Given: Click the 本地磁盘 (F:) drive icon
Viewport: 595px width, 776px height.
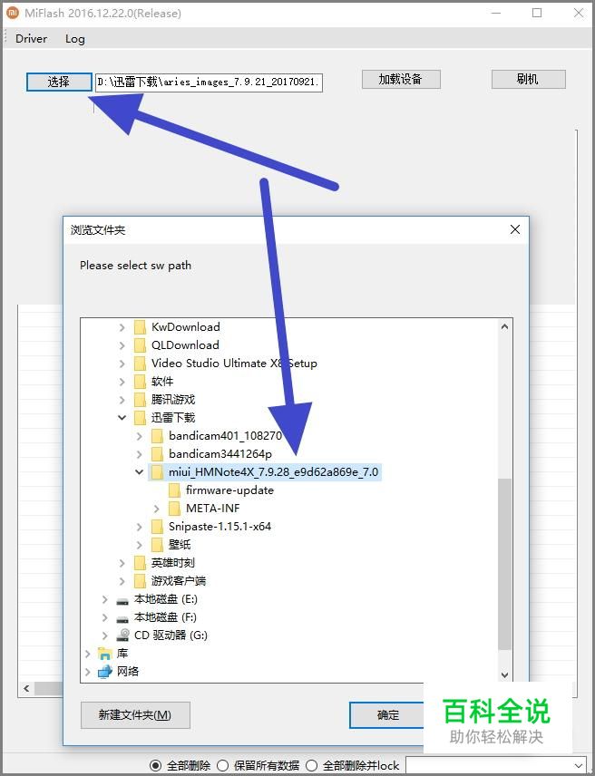Looking at the screenshot, I should tap(122, 618).
